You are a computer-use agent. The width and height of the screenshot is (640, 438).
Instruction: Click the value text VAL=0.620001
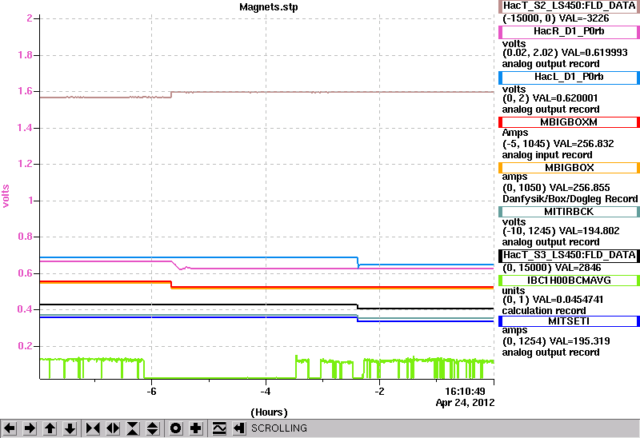click(566, 98)
